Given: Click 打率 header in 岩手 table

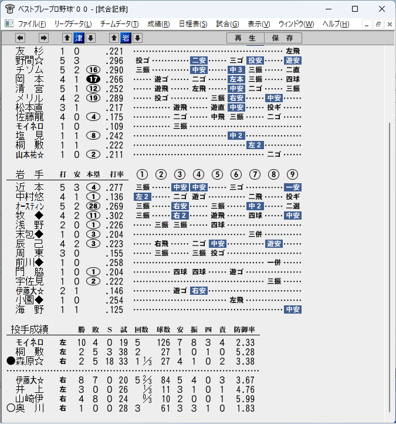Looking at the screenshot, I should pos(117,174).
